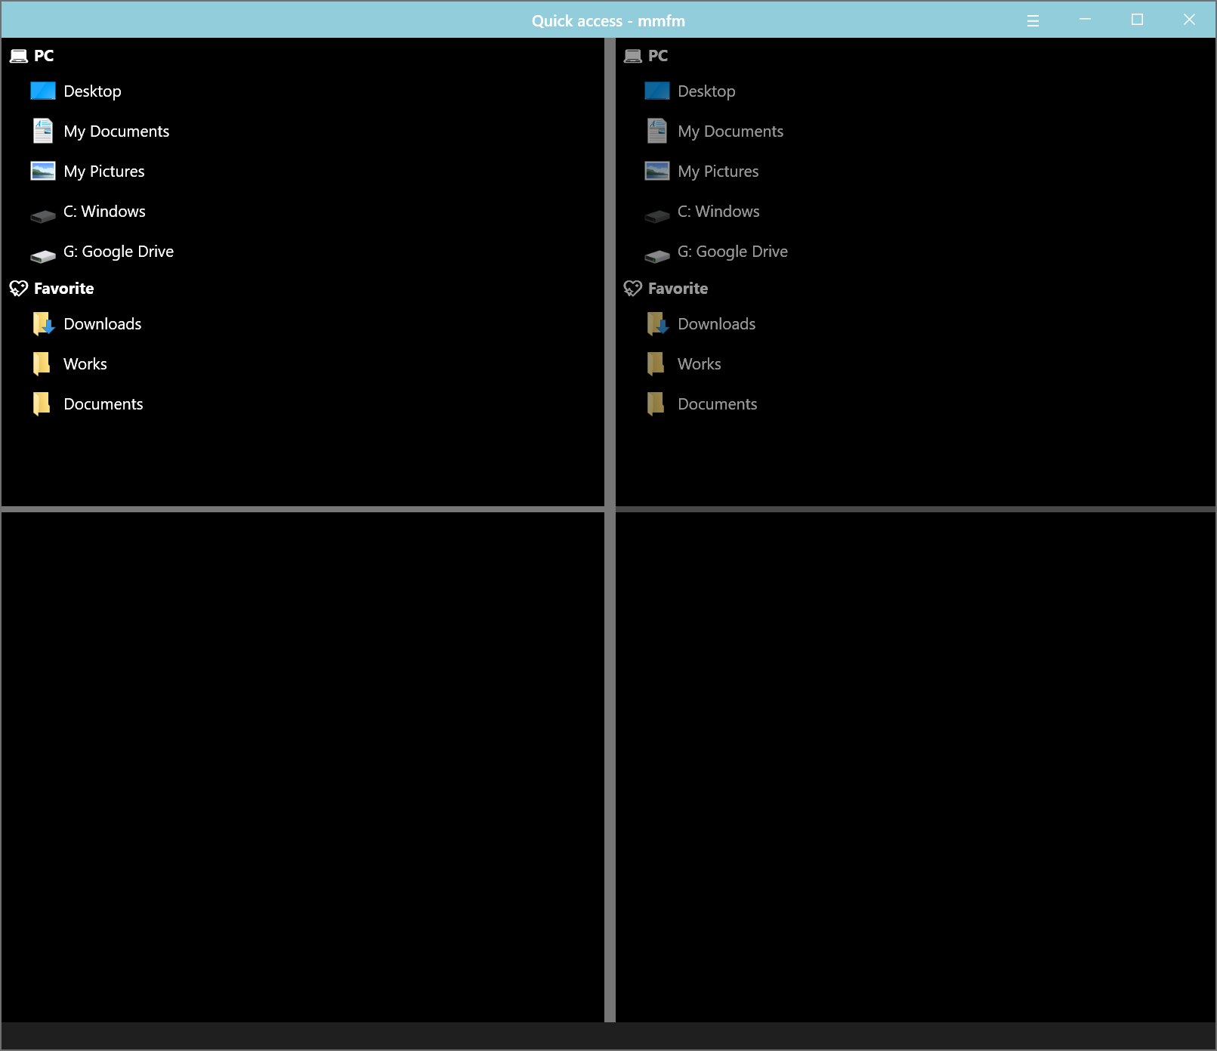Click the C: Windows drive icon, left pane
This screenshot has width=1217, height=1051.
43,216
